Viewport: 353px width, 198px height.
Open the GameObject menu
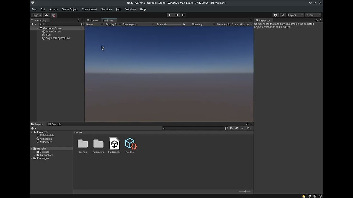70,9
